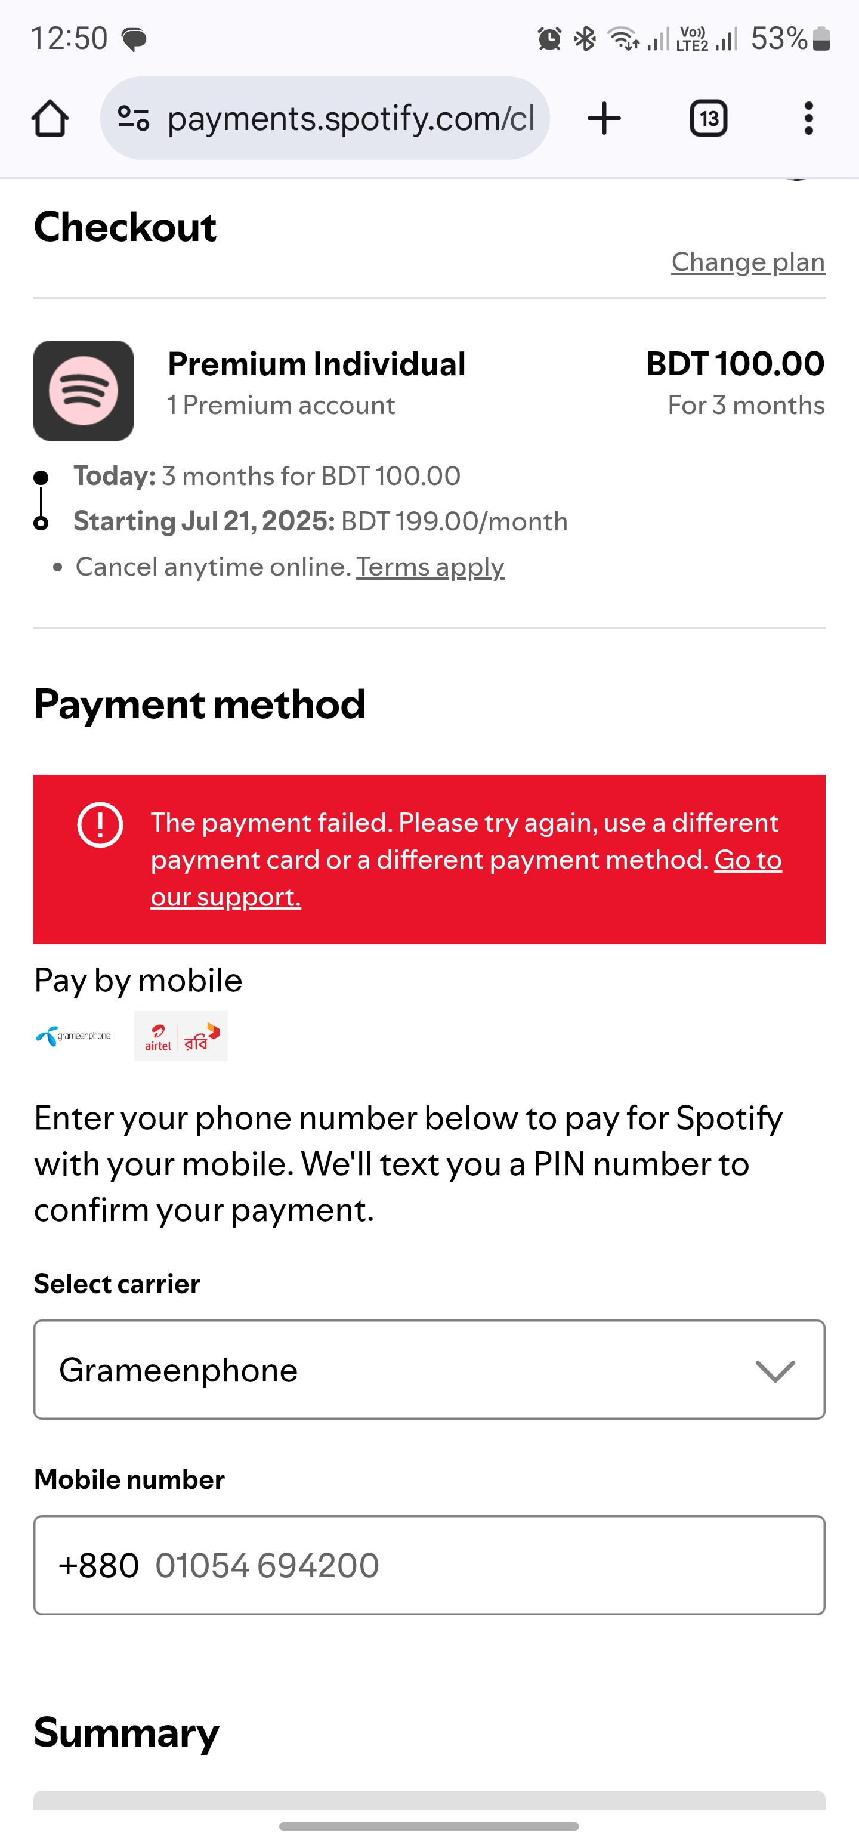Click the Change plan link
The width and height of the screenshot is (859, 1842).
coord(748,262)
